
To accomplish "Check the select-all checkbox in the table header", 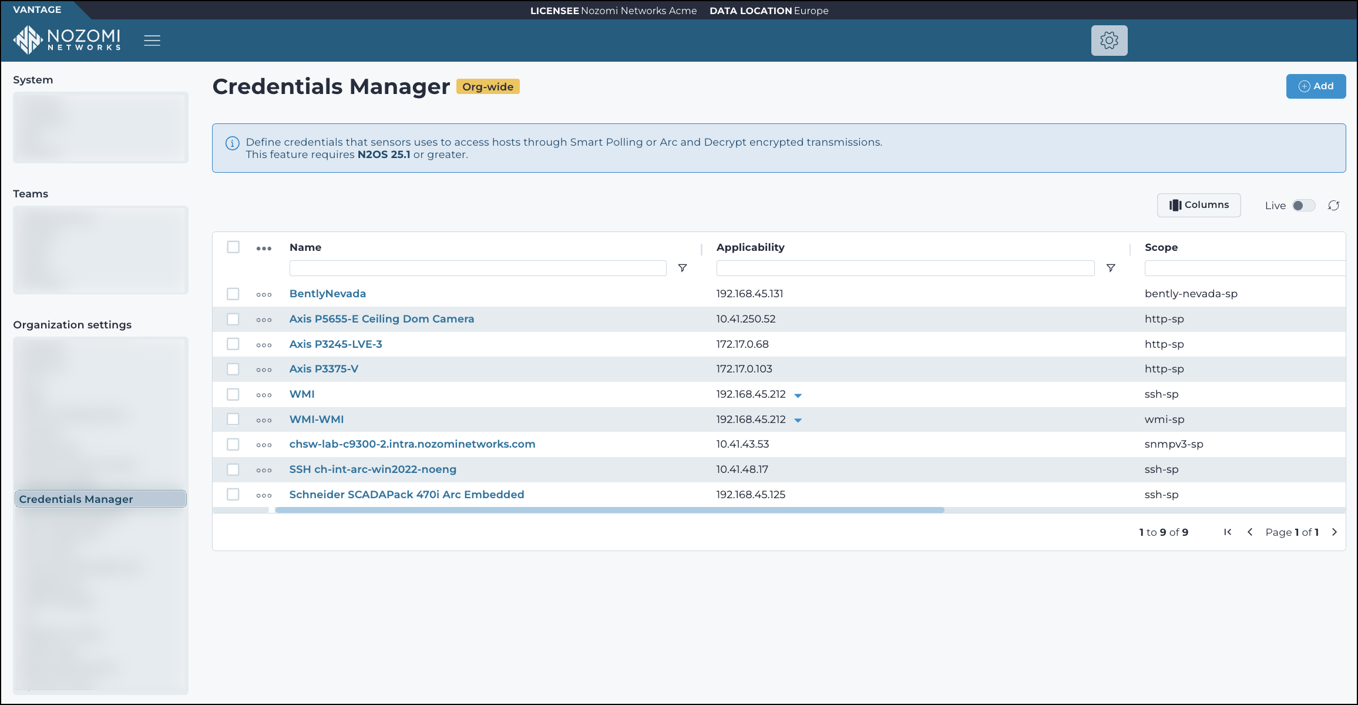I will 233,247.
